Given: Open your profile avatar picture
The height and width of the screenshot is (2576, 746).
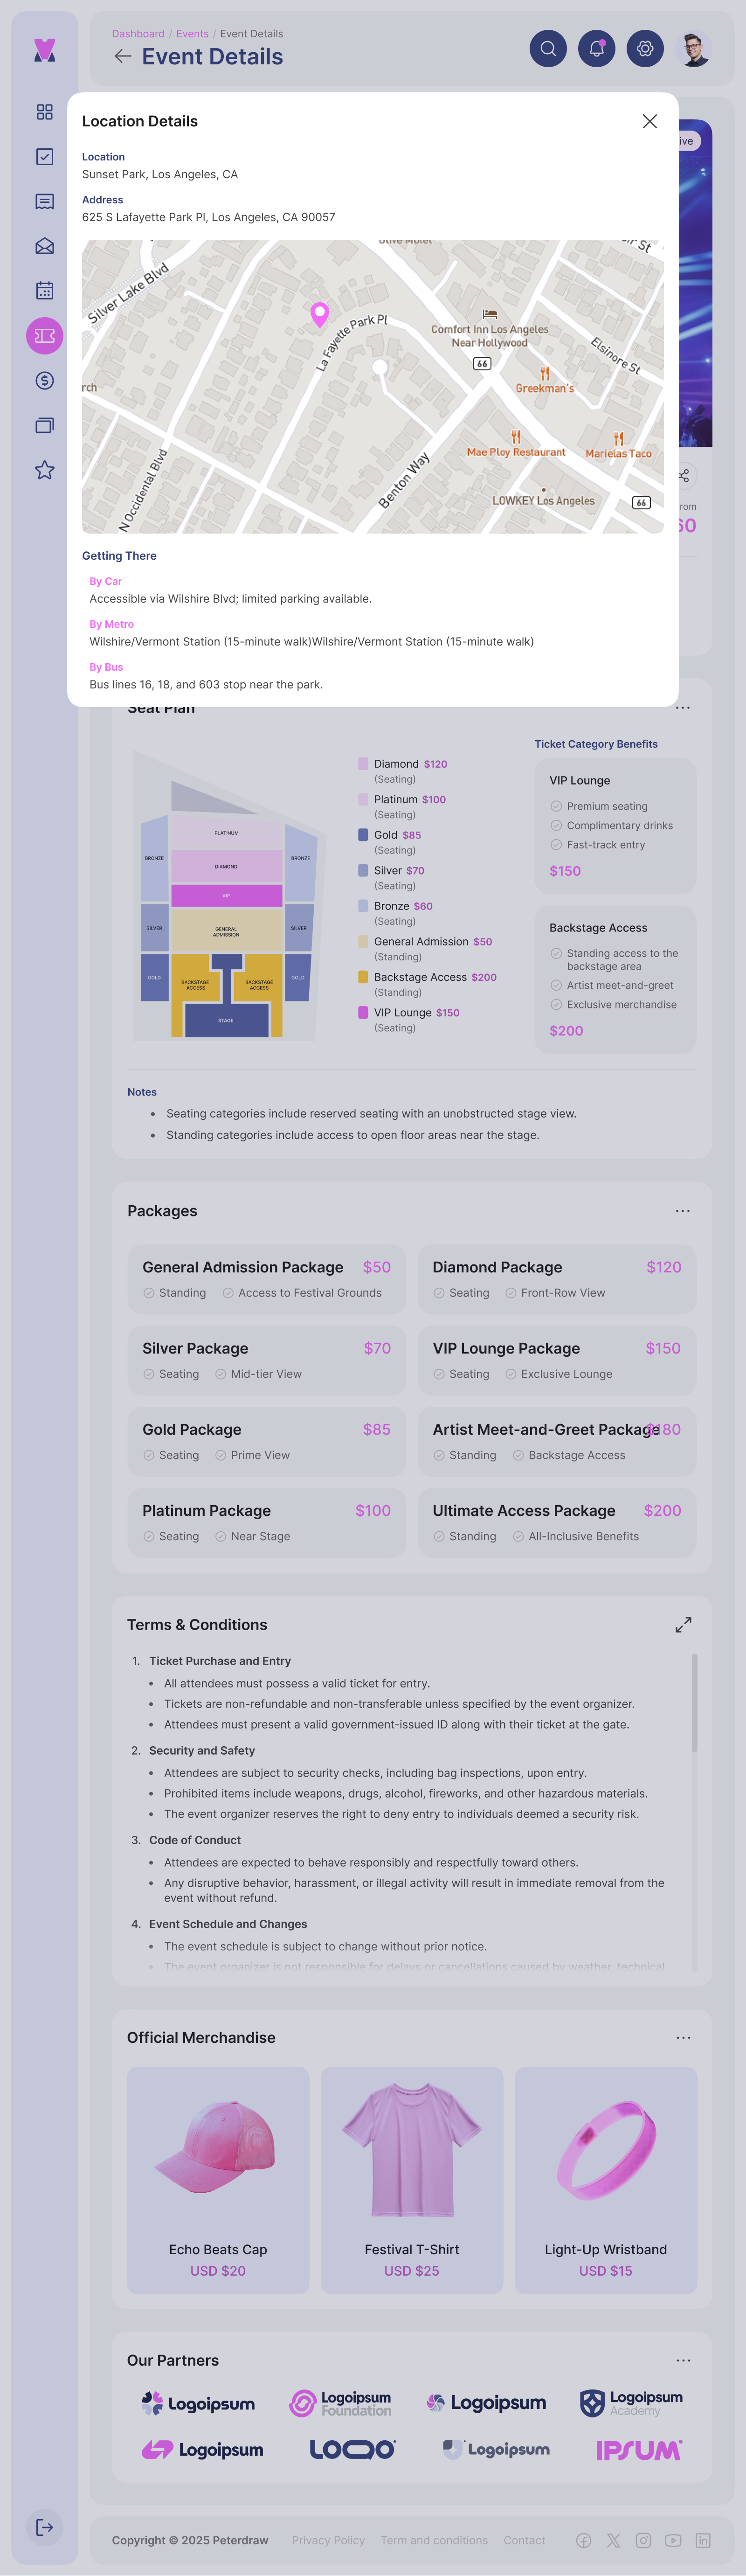Looking at the screenshot, I should point(695,48).
